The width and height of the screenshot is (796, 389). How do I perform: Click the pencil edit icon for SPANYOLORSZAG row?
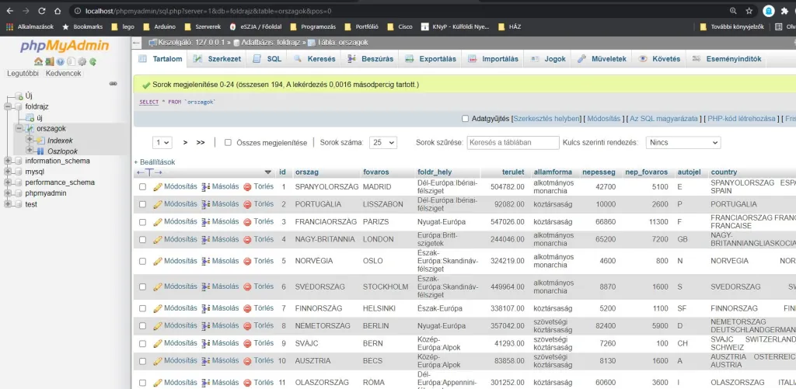point(157,187)
